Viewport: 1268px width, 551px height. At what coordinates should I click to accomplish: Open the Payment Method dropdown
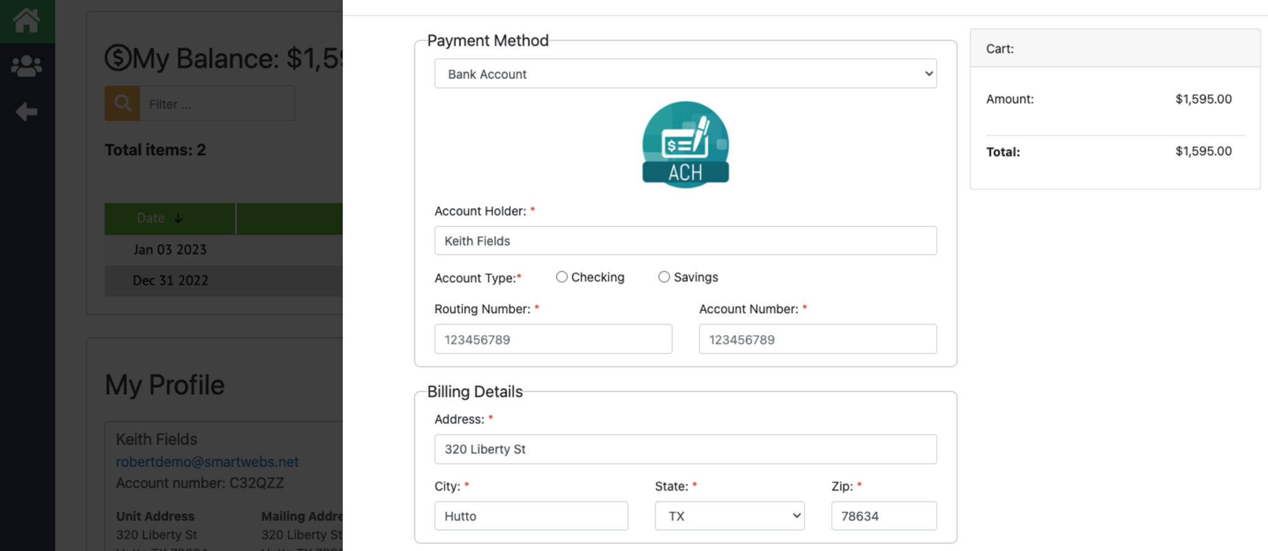[685, 74]
